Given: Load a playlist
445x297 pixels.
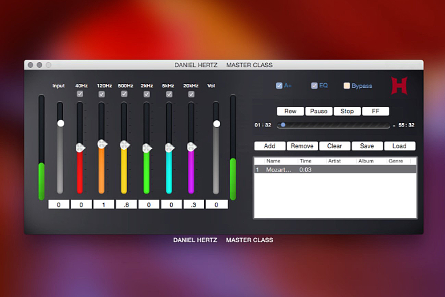Looking at the screenshot, I should coord(399,146).
